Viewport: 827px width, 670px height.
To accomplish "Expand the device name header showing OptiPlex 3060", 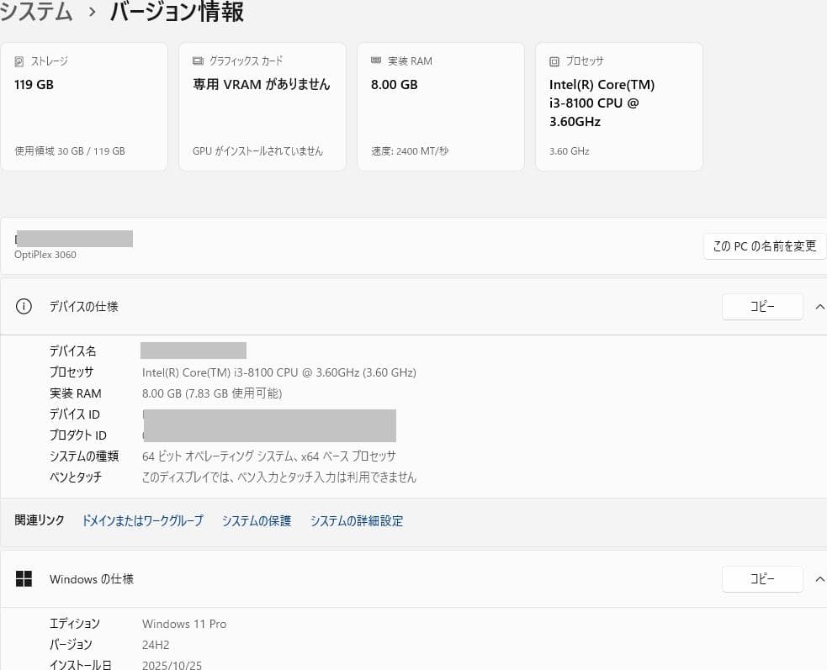I will coord(73,245).
